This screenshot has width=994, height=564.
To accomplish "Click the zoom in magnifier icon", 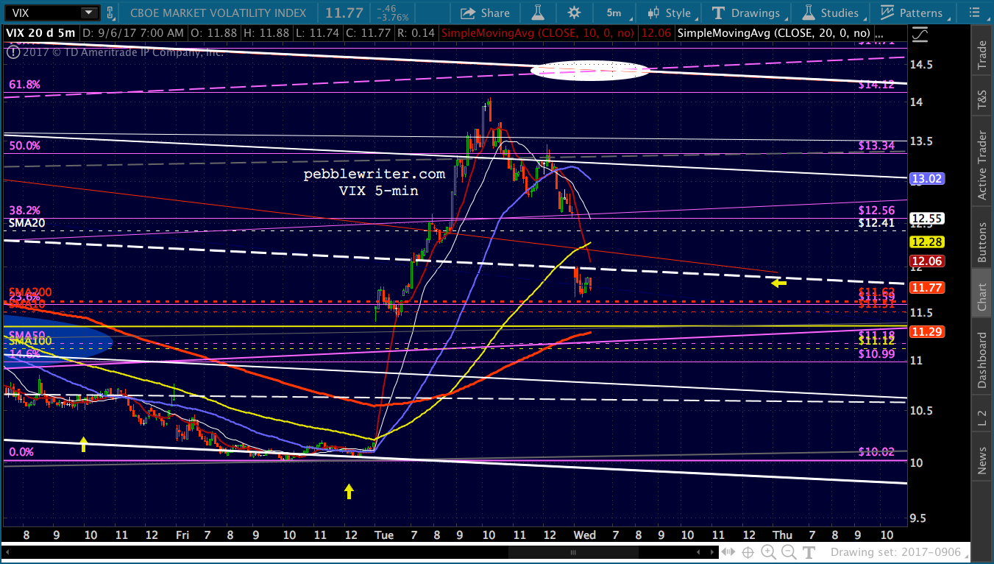I will coord(768,552).
